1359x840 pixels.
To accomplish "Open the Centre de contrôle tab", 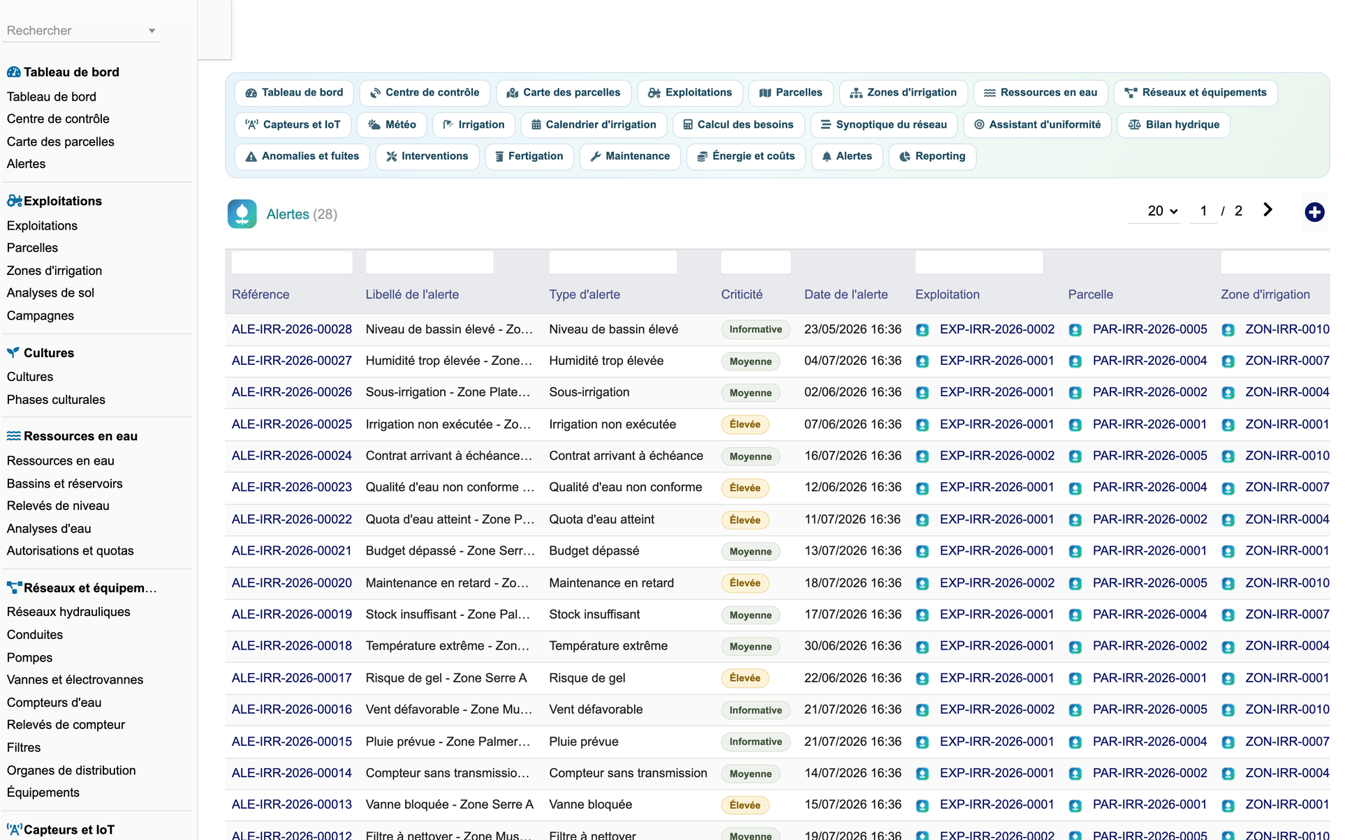I will tap(425, 93).
